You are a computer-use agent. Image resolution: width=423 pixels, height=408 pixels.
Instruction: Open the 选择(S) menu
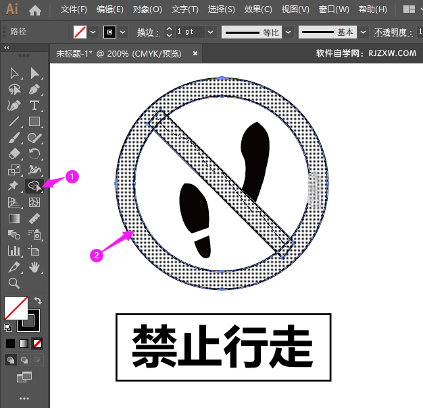click(x=221, y=9)
